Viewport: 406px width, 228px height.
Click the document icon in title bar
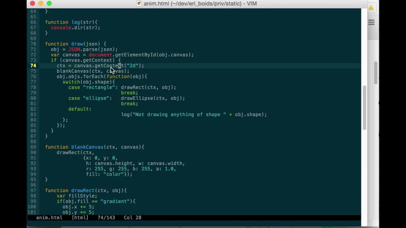pos(139,3)
